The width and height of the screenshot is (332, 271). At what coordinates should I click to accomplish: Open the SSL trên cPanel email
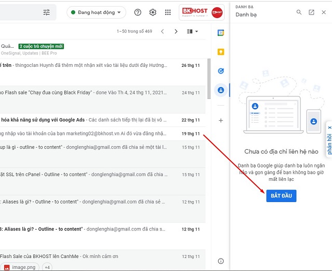[x=103, y=181]
